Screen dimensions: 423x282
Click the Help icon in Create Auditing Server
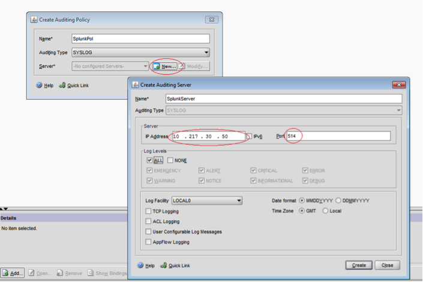coord(140,265)
